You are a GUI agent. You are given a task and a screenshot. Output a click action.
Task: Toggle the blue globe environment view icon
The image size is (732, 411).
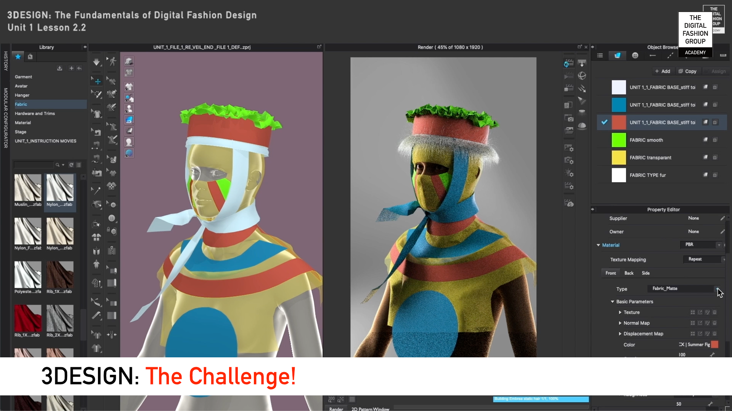(129, 153)
